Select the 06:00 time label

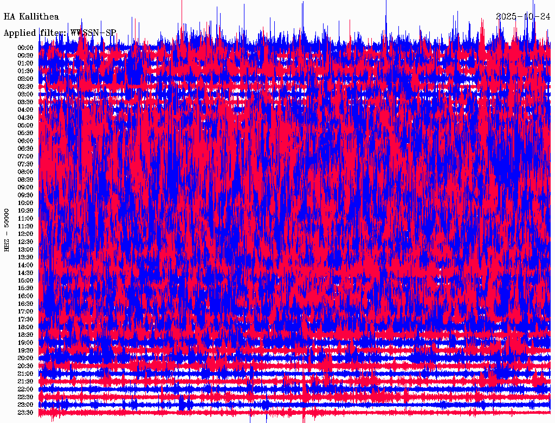coord(25,141)
